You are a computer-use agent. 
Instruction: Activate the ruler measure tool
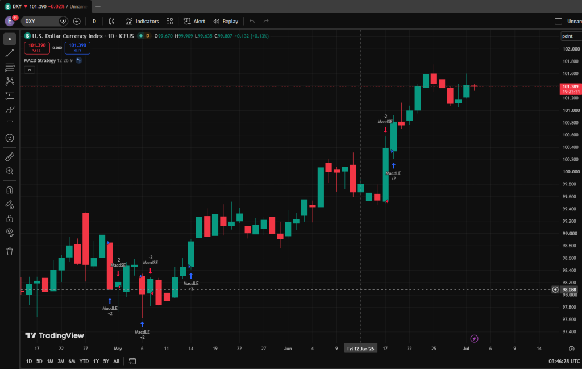pyautogui.click(x=10, y=157)
